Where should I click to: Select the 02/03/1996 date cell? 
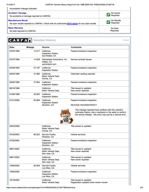14,74
